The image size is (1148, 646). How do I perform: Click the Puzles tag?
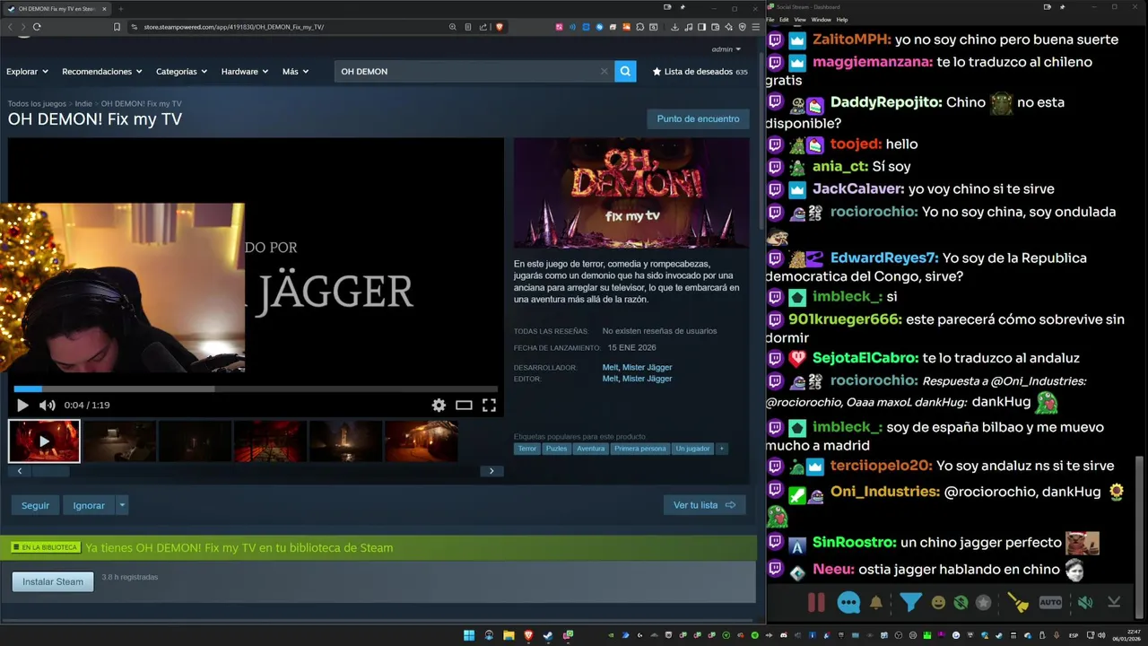557,449
